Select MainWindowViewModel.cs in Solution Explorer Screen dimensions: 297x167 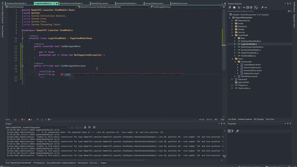pyautogui.click(x=252, y=47)
